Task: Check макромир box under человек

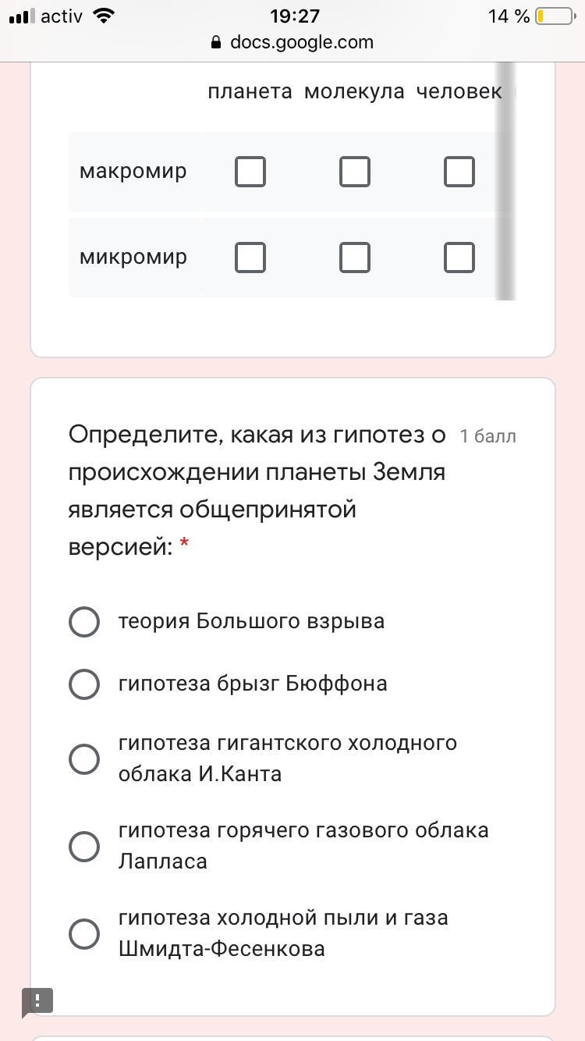Action: [459, 172]
